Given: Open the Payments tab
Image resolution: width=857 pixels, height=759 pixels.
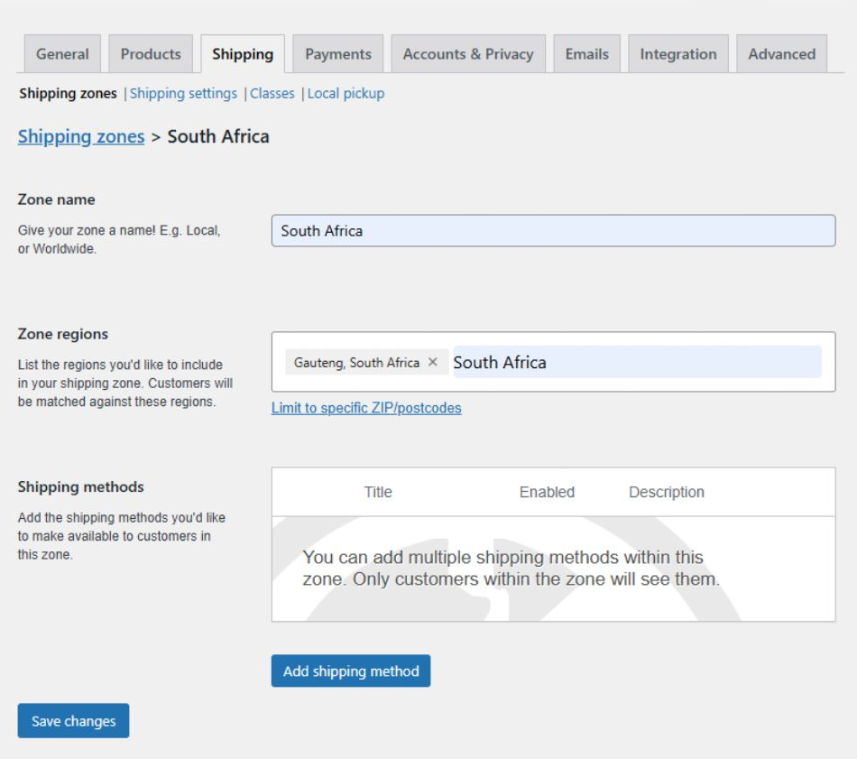Looking at the screenshot, I should [337, 53].
